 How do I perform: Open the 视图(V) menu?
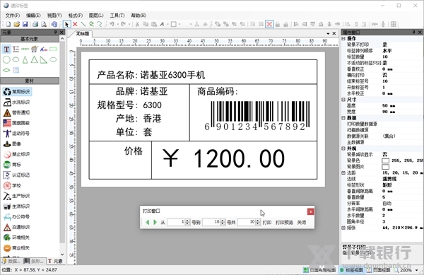click(54, 16)
